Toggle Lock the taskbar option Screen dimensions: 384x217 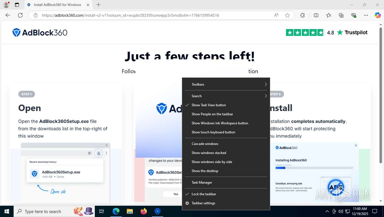(x=226, y=194)
